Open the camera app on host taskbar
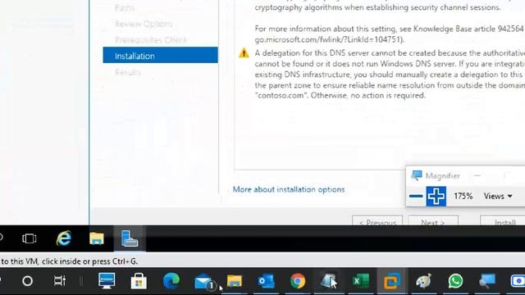The image size is (525, 295). tap(518, 281)
